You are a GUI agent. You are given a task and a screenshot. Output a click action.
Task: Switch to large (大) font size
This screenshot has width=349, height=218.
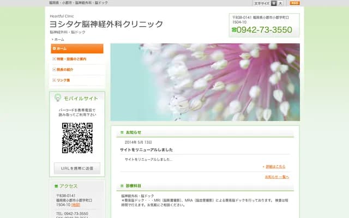(280, 3)
